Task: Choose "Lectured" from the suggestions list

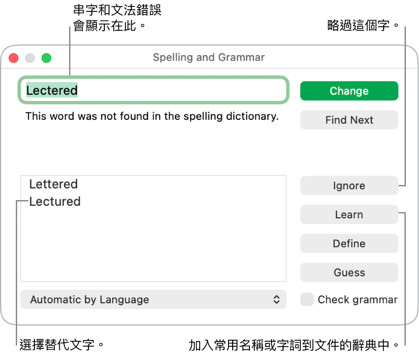Action: [55, 201]
